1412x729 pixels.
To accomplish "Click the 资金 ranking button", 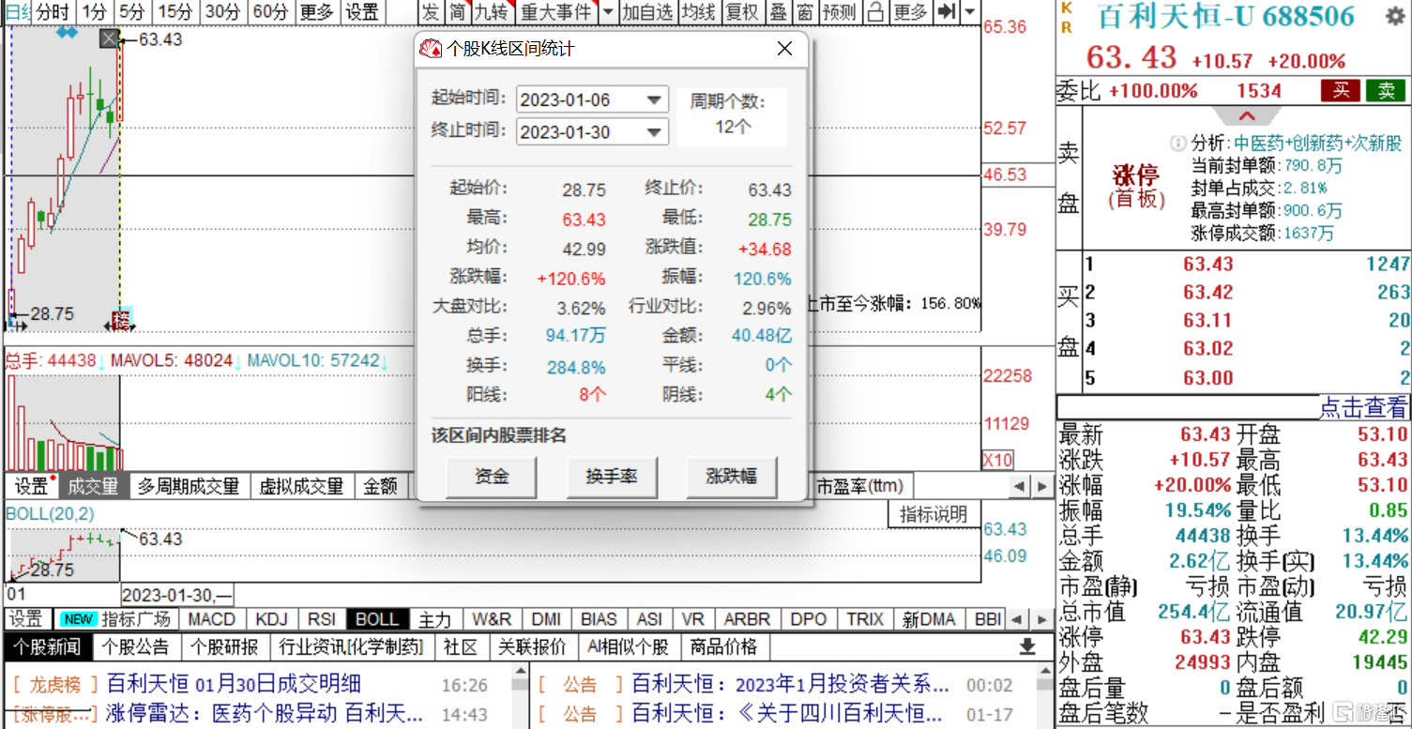I will pyautogui.click(x=492, y=477).
